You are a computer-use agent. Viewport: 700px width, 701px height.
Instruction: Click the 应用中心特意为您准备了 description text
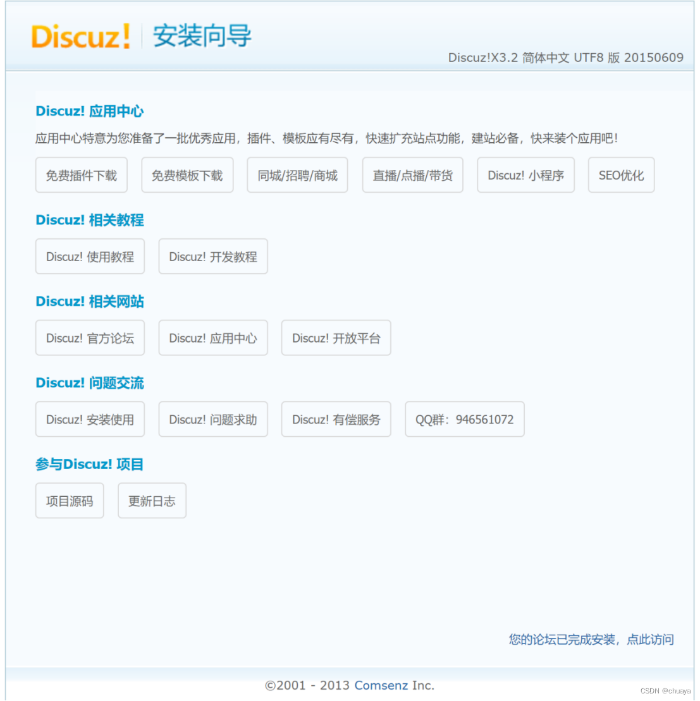click(326, 138)
